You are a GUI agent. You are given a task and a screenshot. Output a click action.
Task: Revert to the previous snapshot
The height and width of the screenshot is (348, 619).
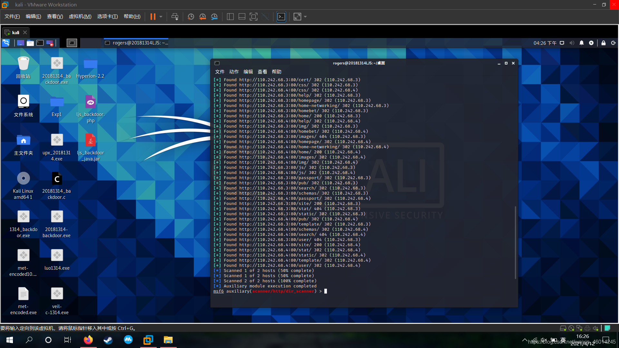pos(202,16)
